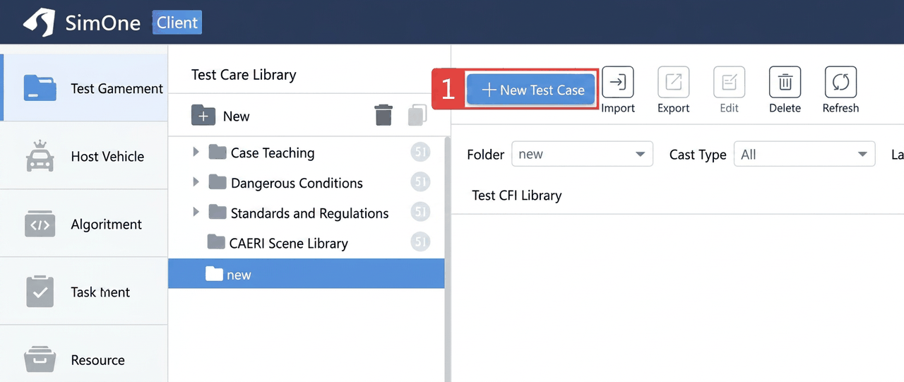Viewport: 904px width, 382px height.
Task: Click the SimOne logo icon
Action: tap(39, 23)
